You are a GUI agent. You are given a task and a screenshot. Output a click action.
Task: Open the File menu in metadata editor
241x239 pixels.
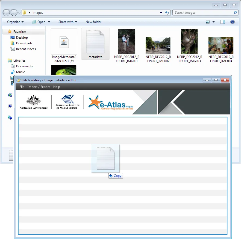(22, 87)
